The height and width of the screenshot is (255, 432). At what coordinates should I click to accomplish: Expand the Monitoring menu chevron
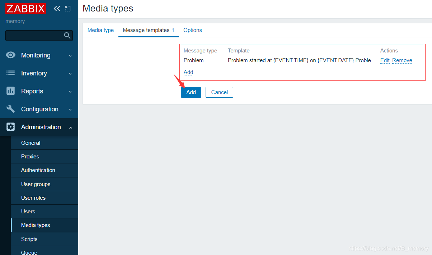tap(70, 56)
